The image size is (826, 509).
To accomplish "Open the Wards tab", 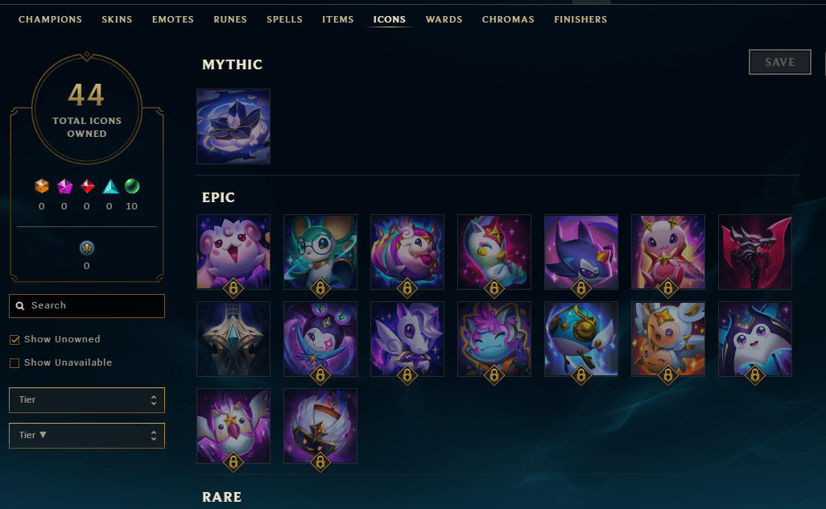I will (444, 19).
